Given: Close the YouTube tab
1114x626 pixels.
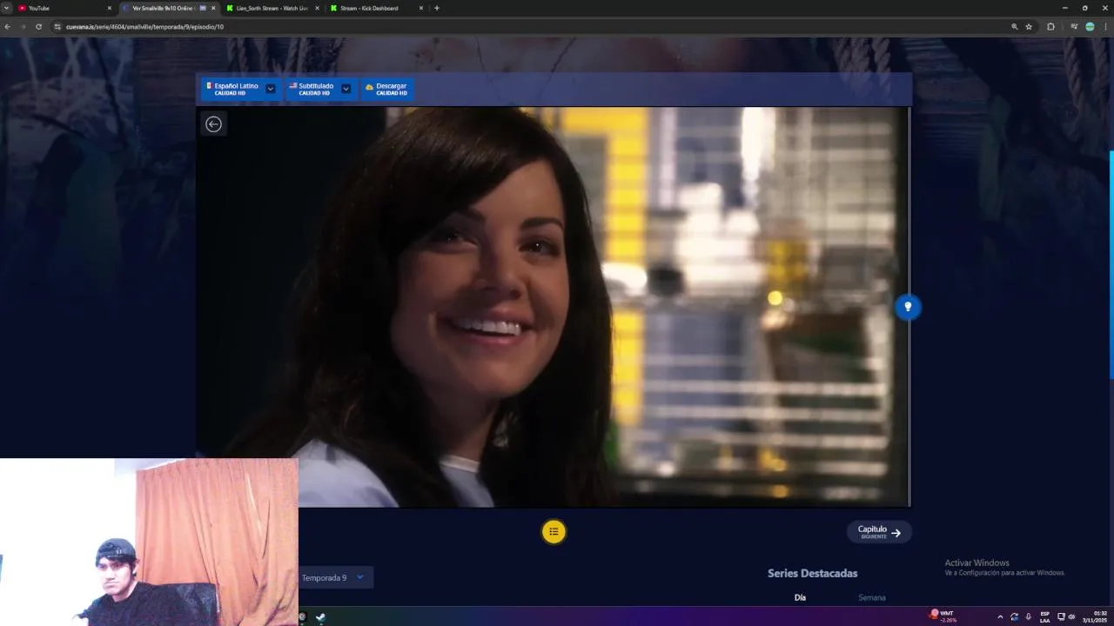Looking at the screenshot, I should click(109, 8).
